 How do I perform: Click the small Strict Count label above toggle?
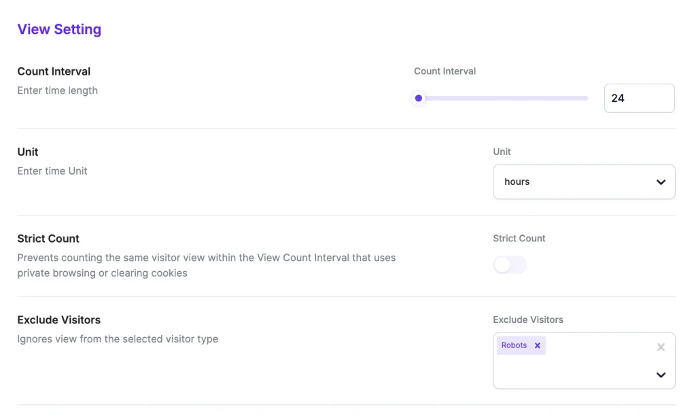[519, 239]
